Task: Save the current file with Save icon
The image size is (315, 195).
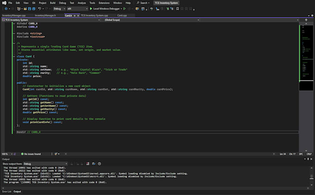Action: pos(30,9)
